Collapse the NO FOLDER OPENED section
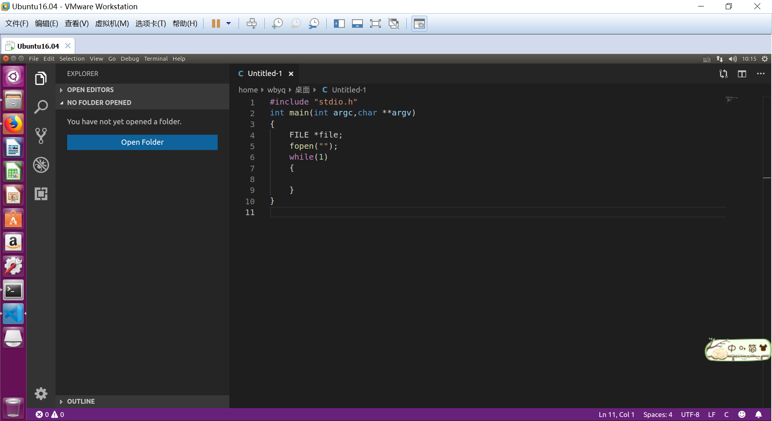Viewport: 772px width, 421px height. click(x=99, y=103)
